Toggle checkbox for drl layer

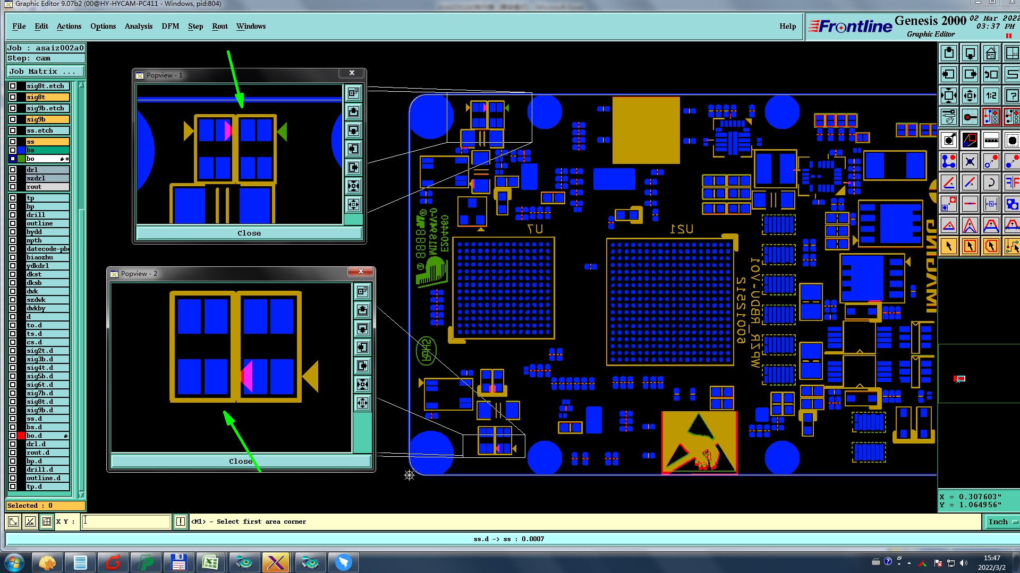pos(13,170)
